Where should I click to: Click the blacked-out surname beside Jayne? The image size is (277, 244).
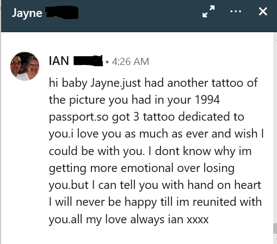tap(62, 13)
